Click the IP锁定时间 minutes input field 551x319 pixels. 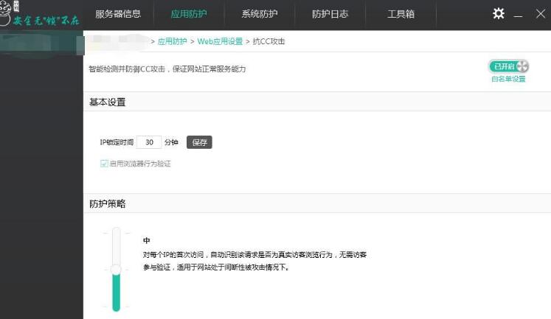click(x=149, y=142)
